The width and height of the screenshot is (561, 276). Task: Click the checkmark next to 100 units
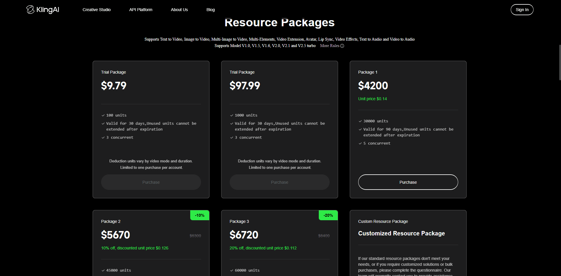coord(103,115)
